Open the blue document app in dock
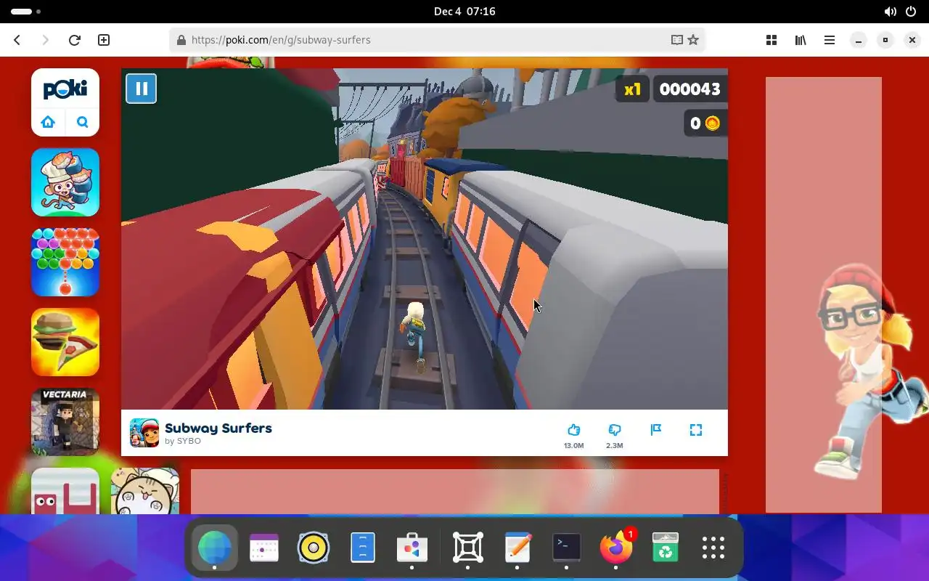The width and height of the screenshot is (929, 581). pyautogui.click(x=363, y=547)
